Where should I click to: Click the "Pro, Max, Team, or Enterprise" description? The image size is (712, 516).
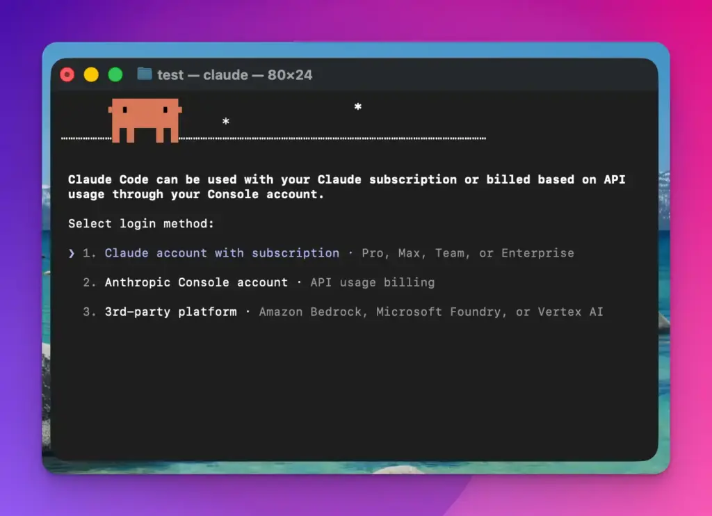tap(468, 253)
